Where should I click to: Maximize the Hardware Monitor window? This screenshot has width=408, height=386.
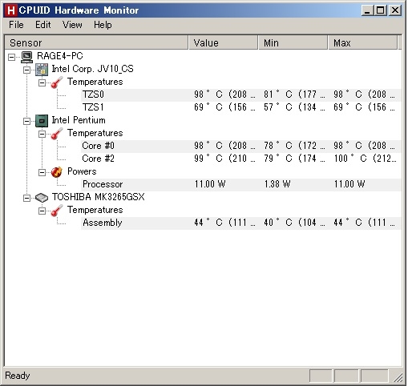380,10
